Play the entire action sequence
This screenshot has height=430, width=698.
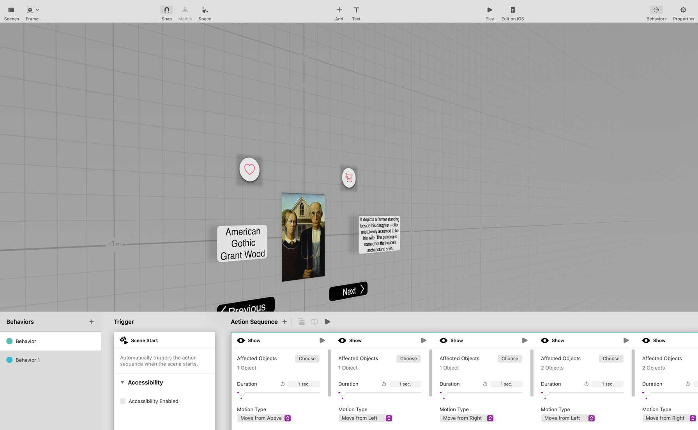tap(327, 322)
